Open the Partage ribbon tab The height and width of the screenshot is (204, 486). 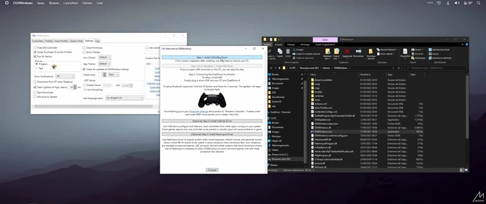291,44
